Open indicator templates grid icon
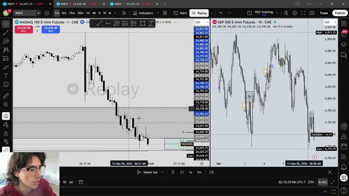 [165, 13]
